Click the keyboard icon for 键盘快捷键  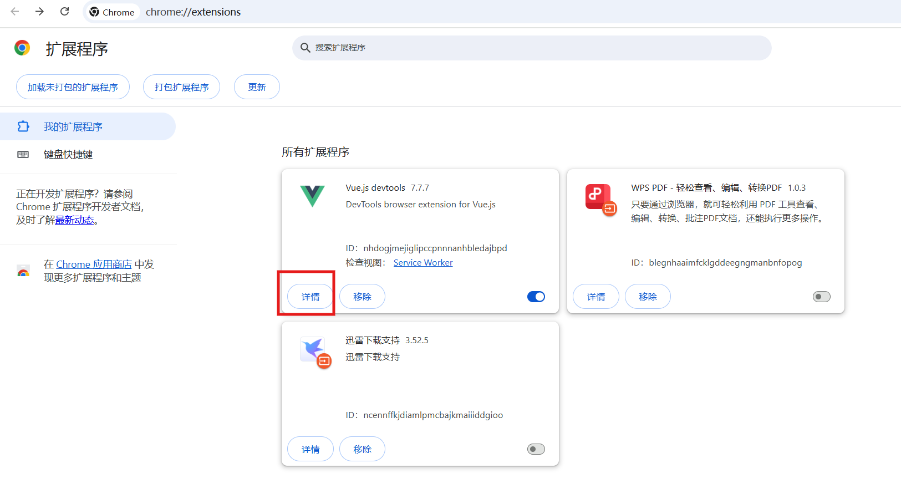point(23,154)
